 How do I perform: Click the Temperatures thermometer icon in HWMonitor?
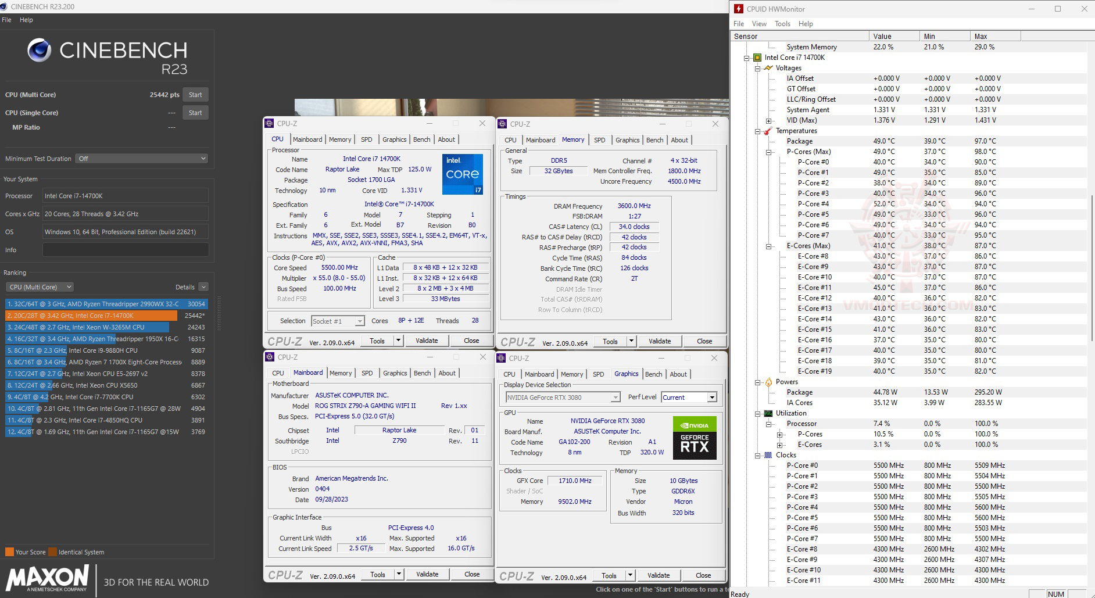tap(768, 131)
